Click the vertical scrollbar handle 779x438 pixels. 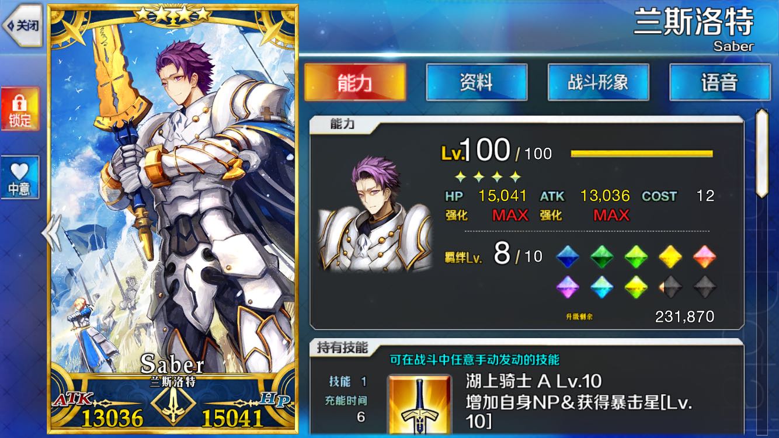click(762, 153)
